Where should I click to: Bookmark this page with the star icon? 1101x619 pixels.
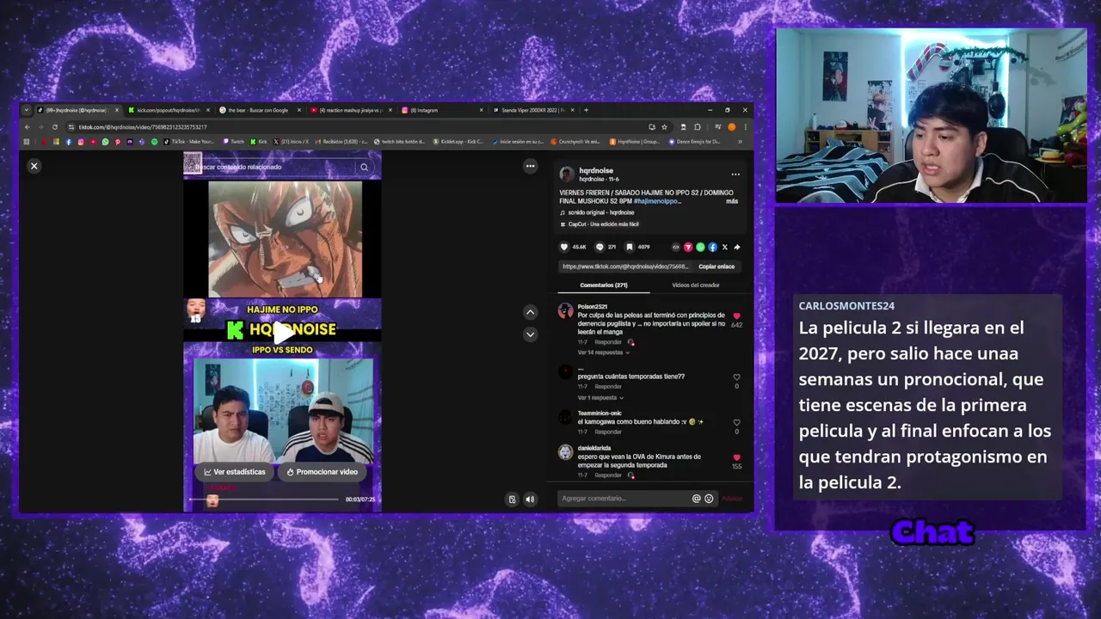[664, 127]
